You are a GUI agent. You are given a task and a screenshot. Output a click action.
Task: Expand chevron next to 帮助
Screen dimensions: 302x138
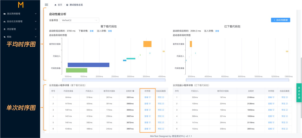coord(36,37)
